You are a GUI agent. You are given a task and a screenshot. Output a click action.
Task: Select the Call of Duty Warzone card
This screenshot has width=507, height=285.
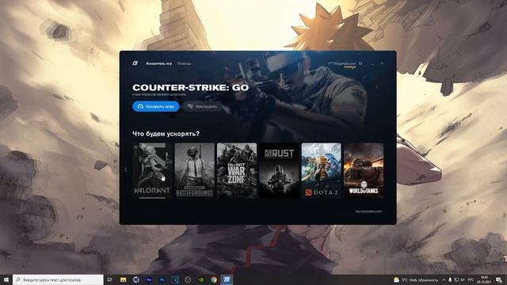coord(237,170)
